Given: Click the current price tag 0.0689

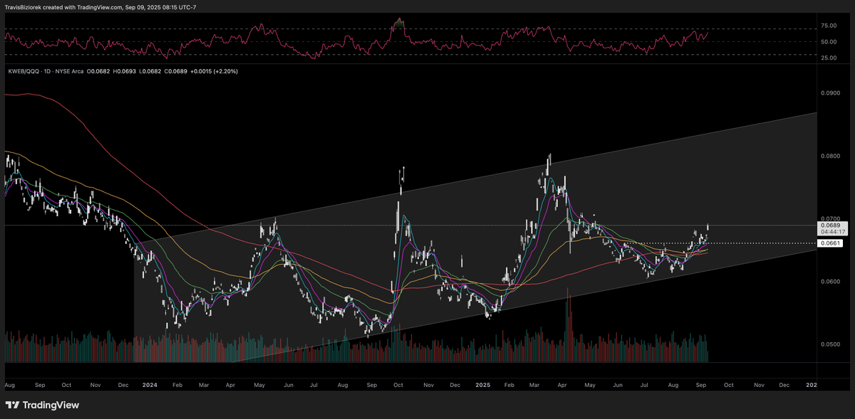Looking at the screenshot, I should point(832,225).
